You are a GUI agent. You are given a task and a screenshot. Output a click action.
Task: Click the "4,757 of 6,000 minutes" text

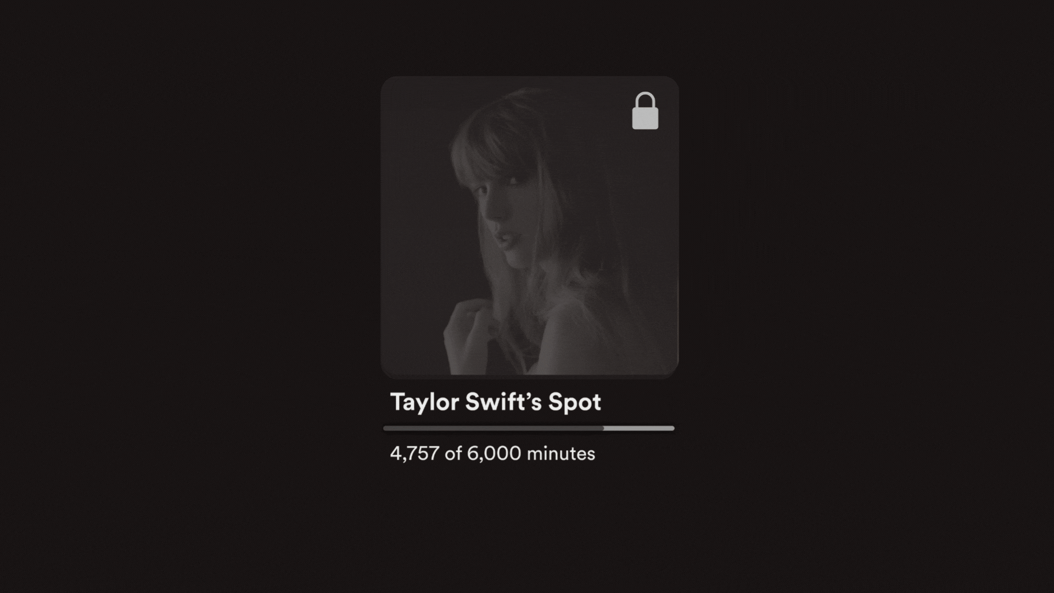coord(492,454)
